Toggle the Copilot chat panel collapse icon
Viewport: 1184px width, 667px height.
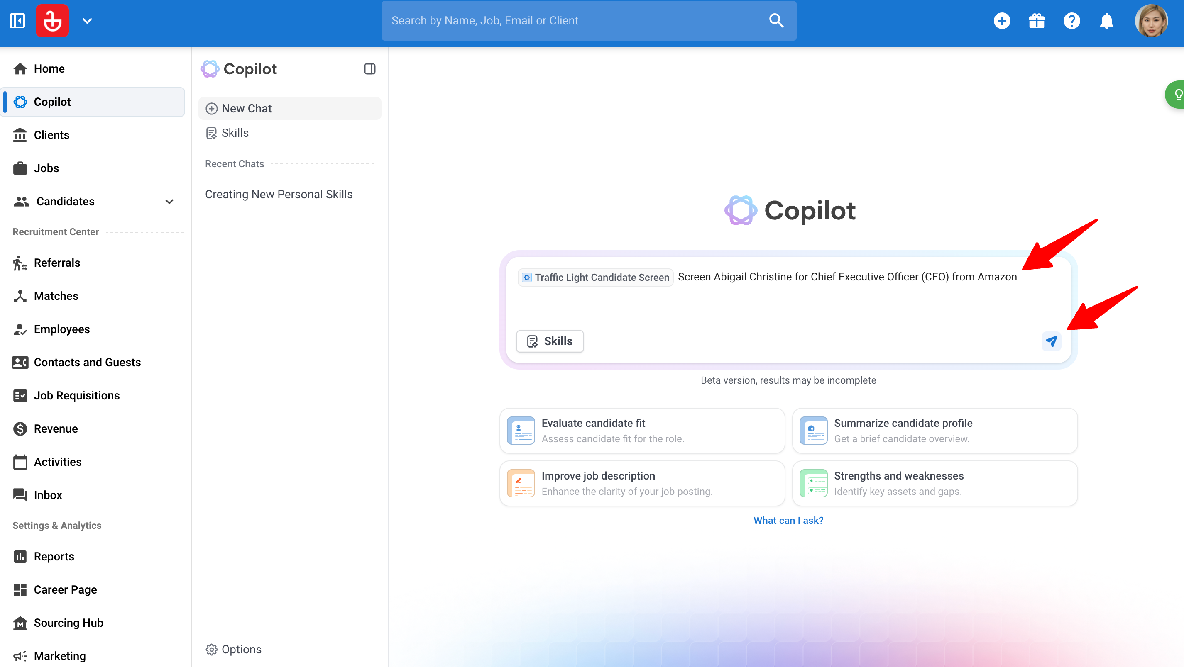(x=369, y=69)
